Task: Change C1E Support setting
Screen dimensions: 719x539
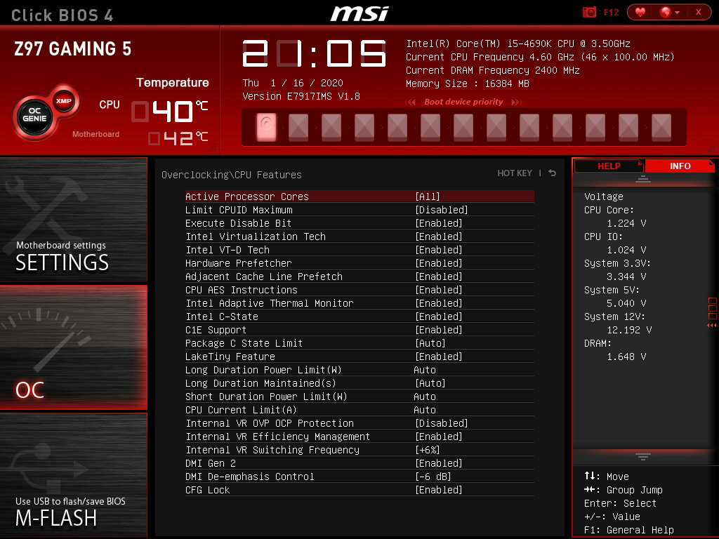Action: click(359, 330)
